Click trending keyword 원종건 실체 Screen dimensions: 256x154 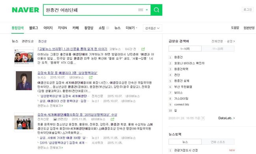point(182,81)
